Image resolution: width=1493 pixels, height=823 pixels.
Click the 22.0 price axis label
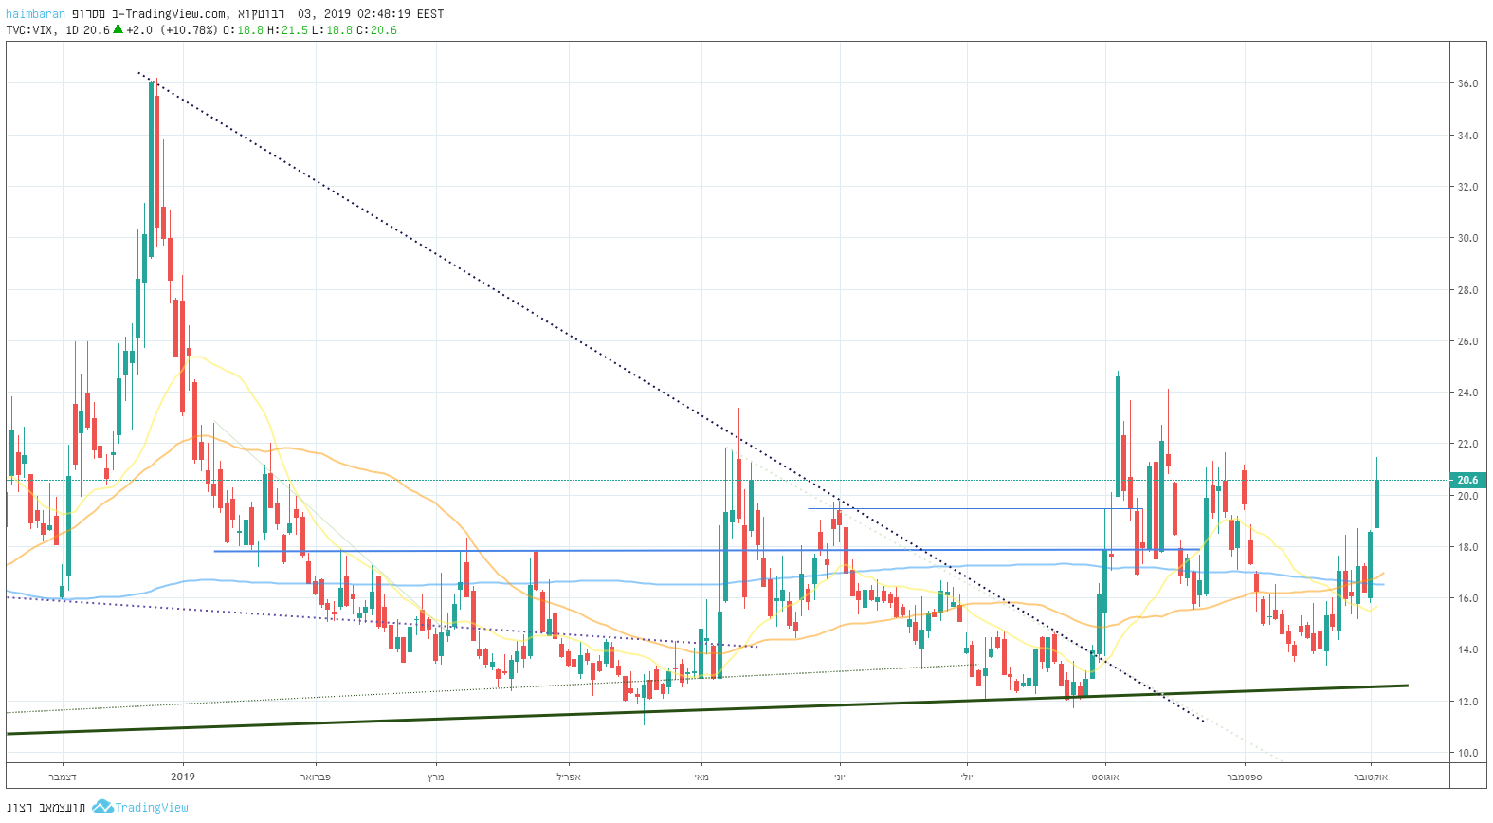pyautogui.click(x=1467, y=445)
